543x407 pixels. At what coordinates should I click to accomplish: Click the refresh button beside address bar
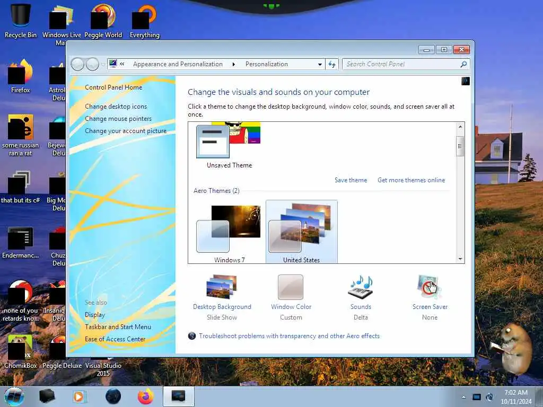(x=332, y=64)
